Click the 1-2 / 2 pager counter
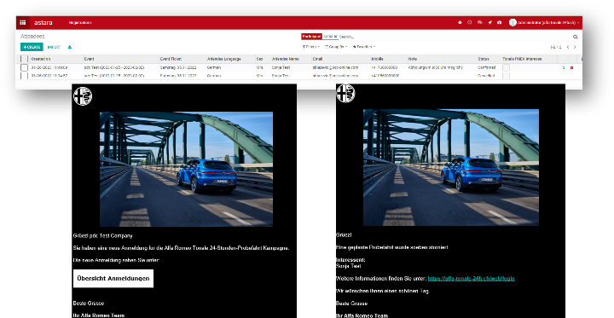The image size is (614, 318). (x=556, y=47)
